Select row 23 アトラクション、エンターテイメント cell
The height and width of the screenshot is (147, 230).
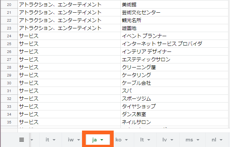point(69,28)
